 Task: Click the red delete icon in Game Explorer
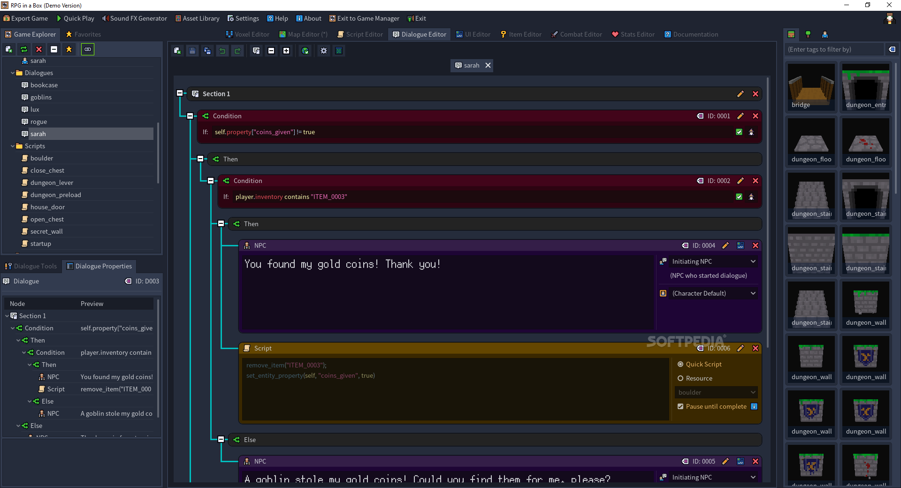pos(39,49)
